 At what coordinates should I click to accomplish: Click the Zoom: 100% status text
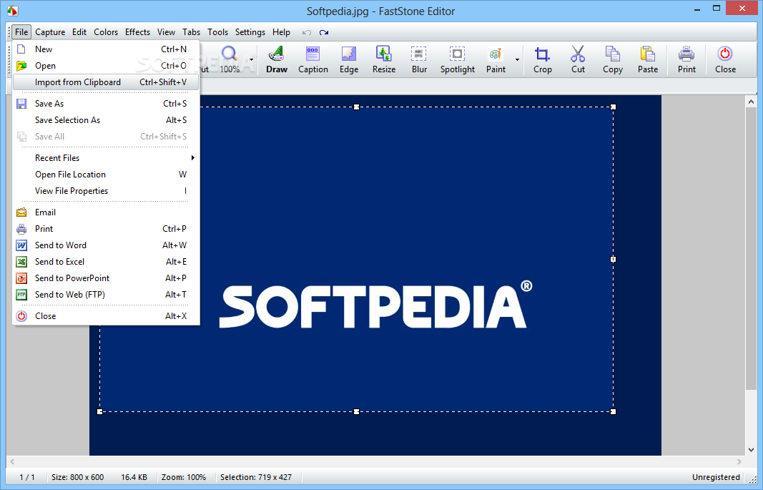184,477
